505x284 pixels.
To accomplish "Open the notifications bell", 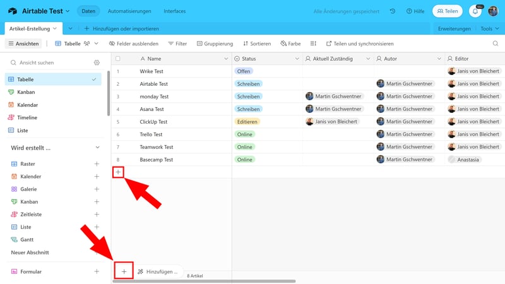I will 475,11.
